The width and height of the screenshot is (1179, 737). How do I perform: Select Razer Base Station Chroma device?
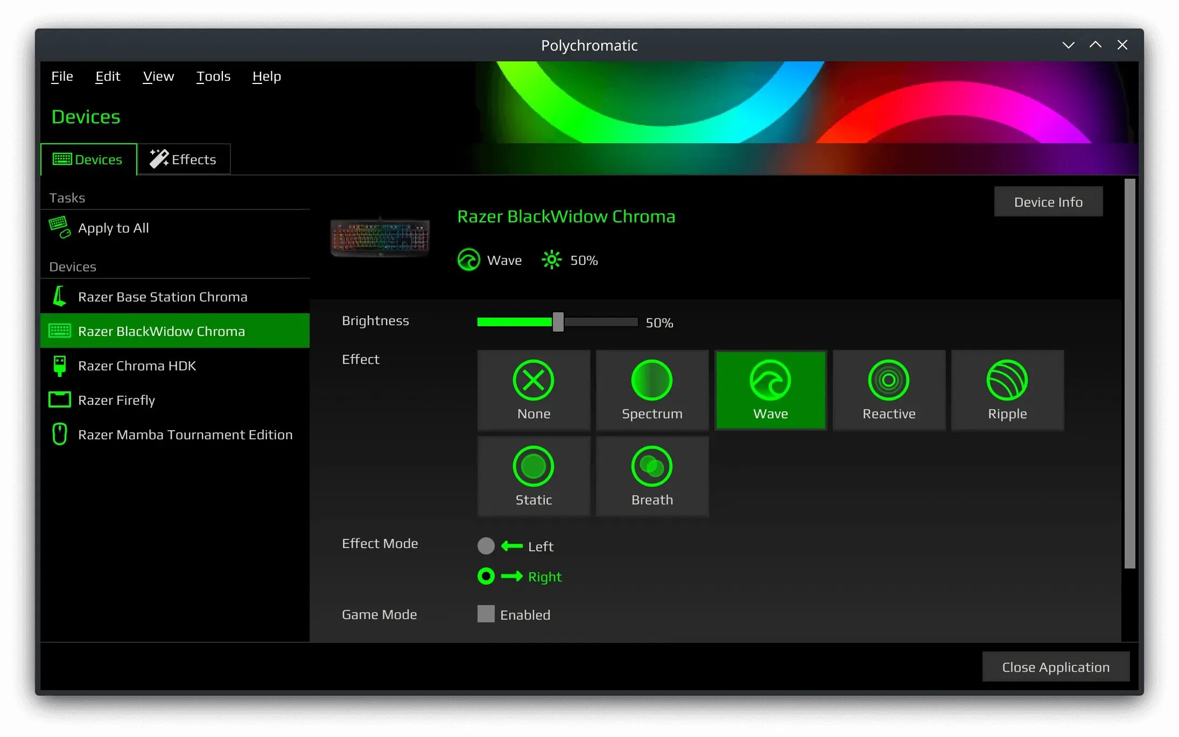(162, 297)
